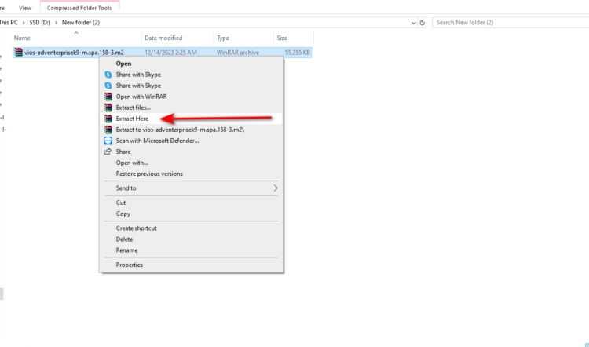Expand the Send to submenu arrow
The image size is (589, 347).
tap(276, 188)
